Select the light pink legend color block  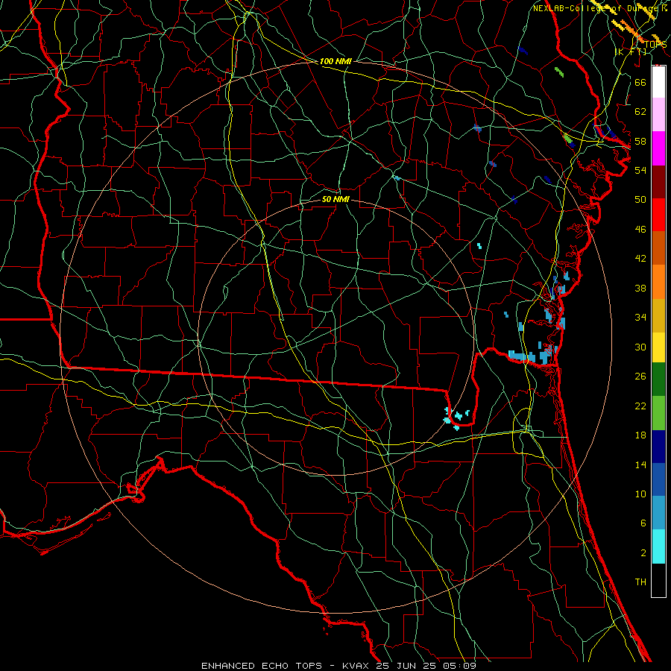tap(658, 115)
